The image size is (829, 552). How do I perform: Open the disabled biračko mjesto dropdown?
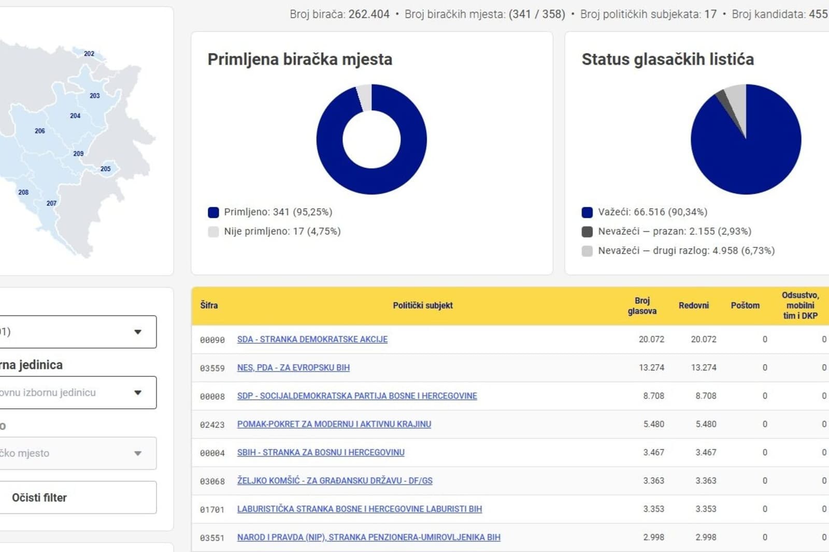pyautogui.click(x=78, y=453)
